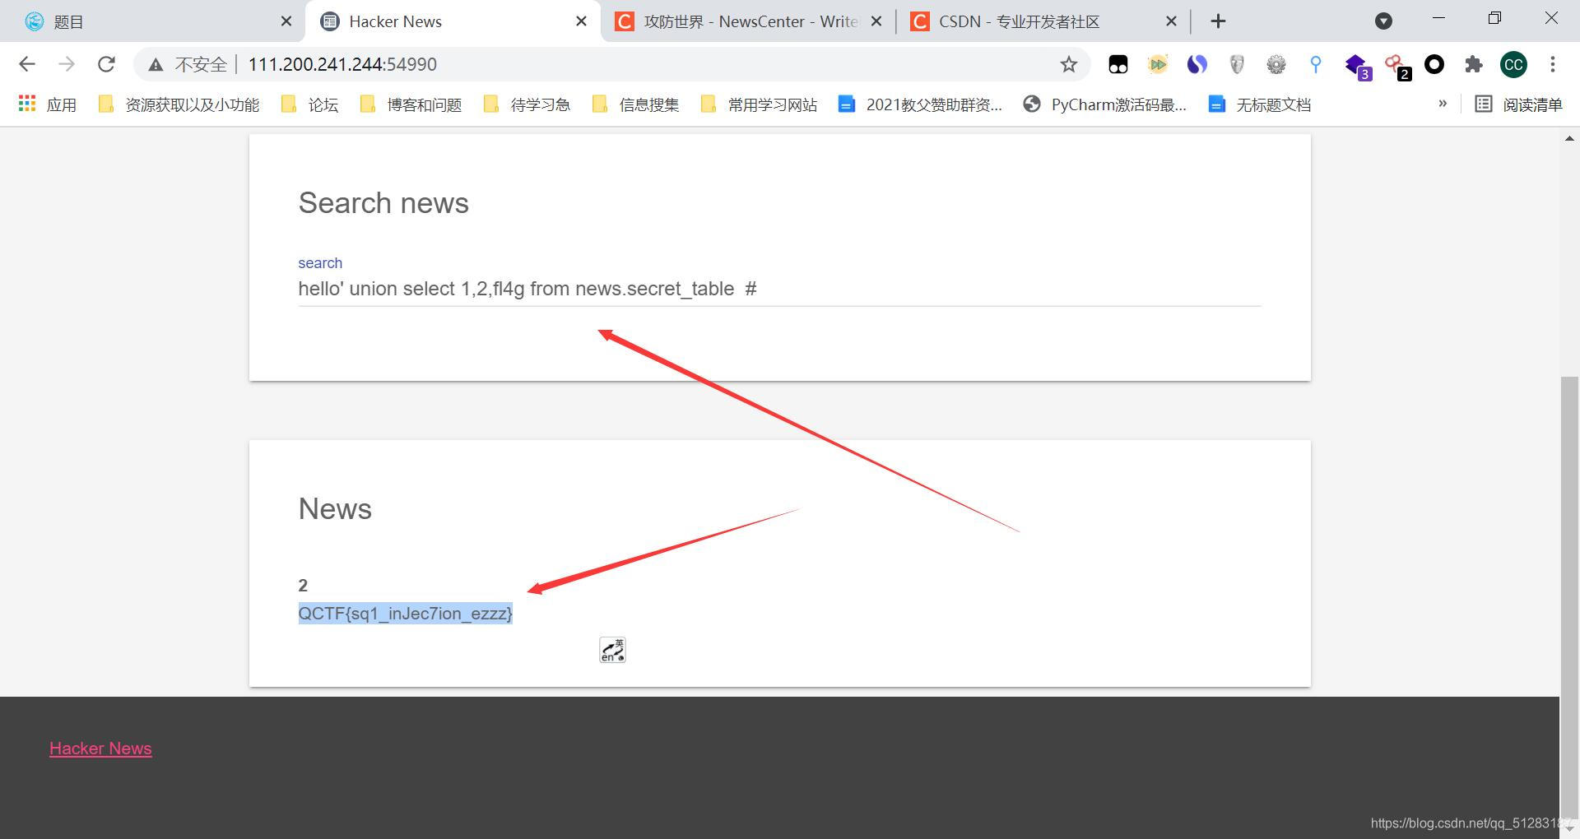Open the blue pin extension icon
The width and height of the screenshot is (1580, 839).
pos(1315,64)
